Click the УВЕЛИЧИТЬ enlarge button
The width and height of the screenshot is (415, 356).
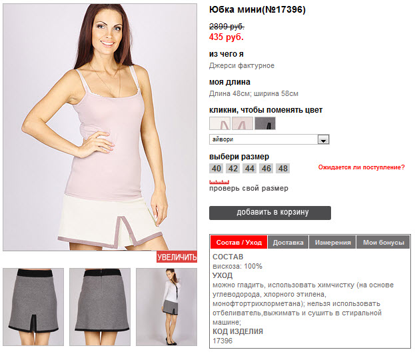[177, 257]
